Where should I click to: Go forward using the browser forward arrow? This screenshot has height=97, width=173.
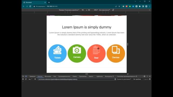(x=27, y=6)
